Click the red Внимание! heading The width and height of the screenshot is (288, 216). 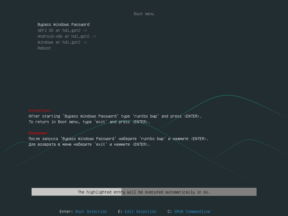tap(39, 133)
